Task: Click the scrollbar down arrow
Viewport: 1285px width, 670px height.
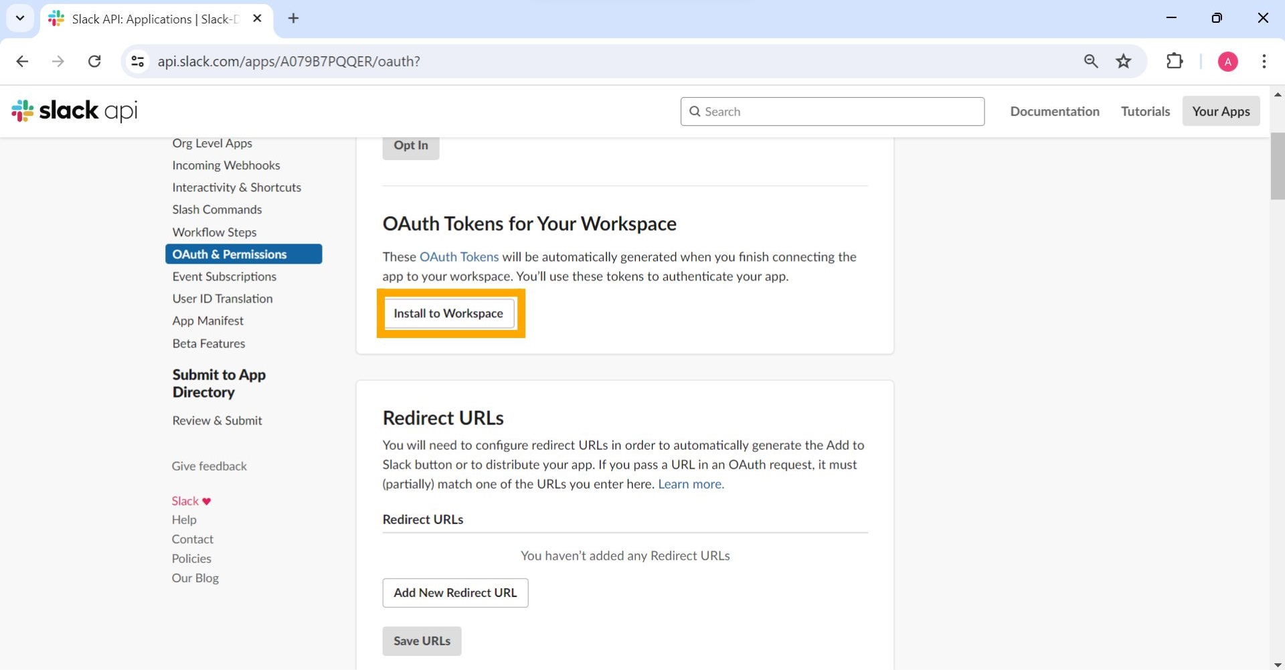Action: [x=1278, y=664]
